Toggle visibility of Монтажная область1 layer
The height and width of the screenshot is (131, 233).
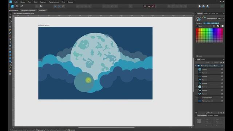pos(222,66)
